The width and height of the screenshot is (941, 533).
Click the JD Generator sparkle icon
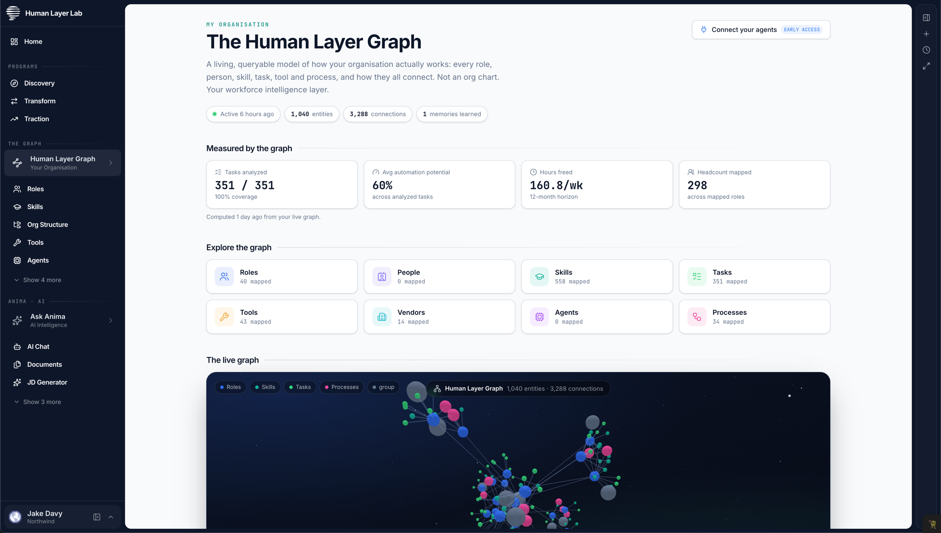[17, 383]
